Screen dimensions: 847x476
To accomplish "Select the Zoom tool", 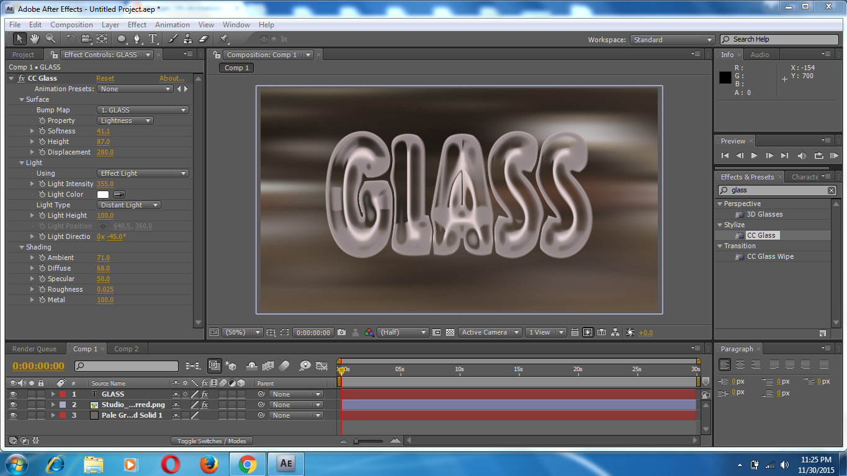I will point(51,38).
